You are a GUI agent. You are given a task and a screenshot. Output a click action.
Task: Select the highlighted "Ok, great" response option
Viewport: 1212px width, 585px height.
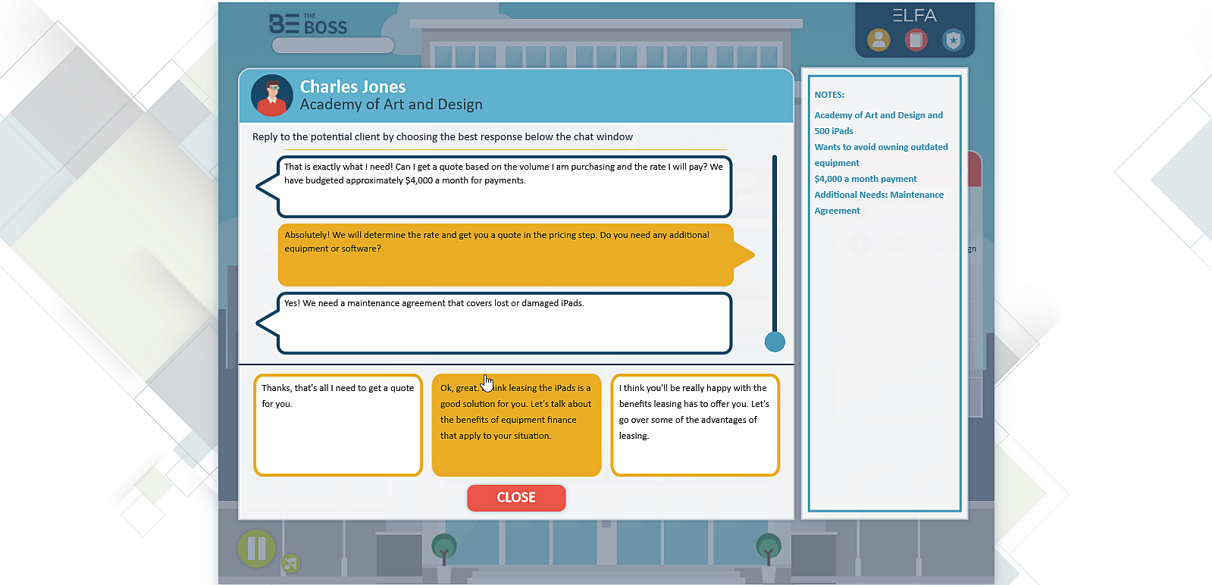pos(516,425)
